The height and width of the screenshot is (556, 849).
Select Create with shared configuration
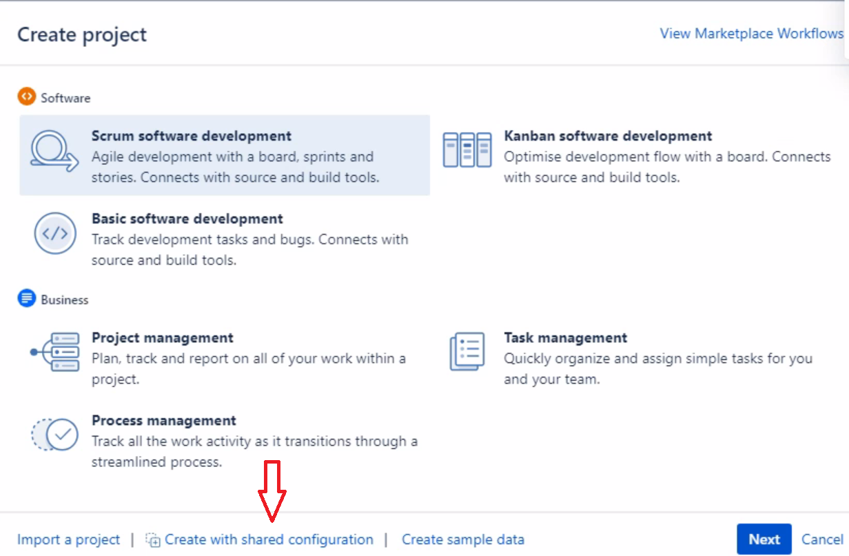(269, 539)
